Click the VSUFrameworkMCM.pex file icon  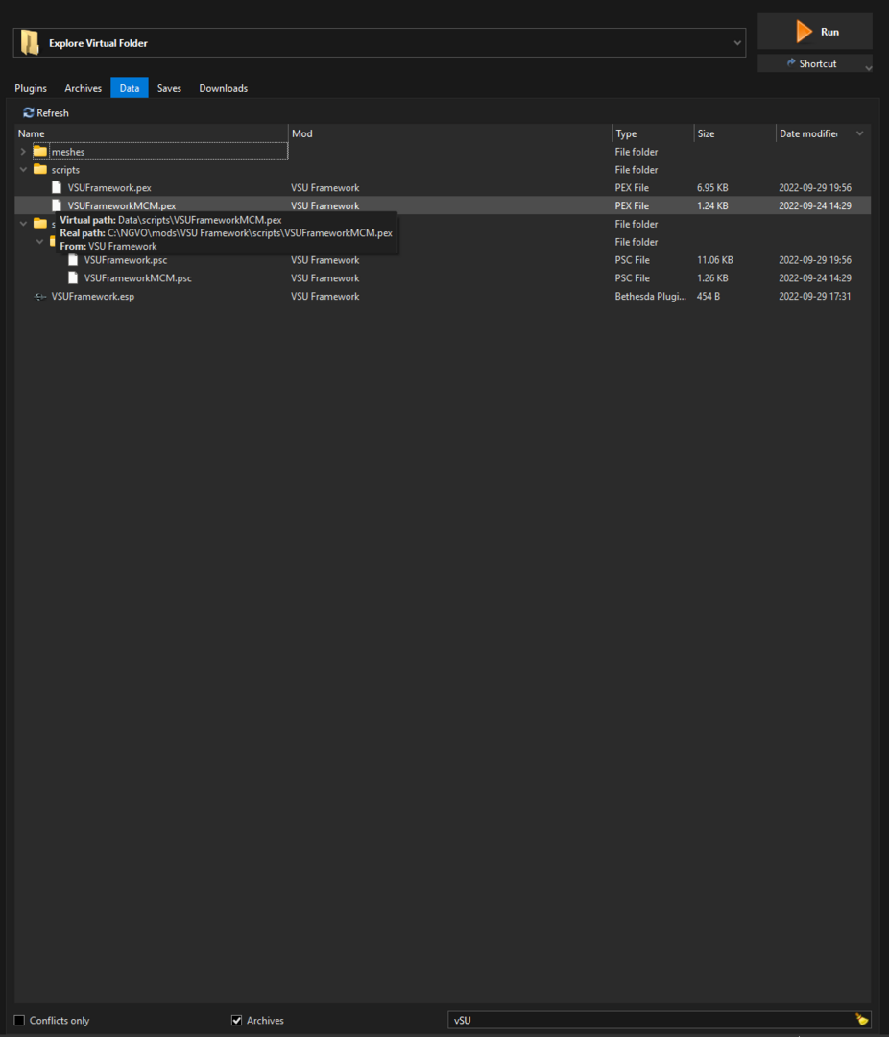(57, 205)
